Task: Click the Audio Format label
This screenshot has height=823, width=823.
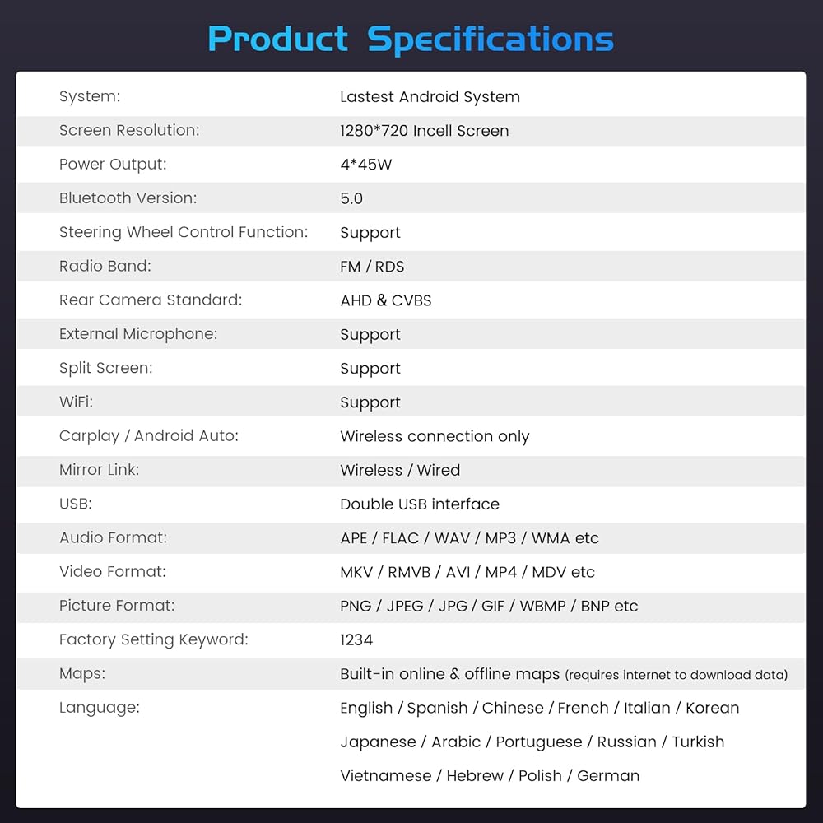Action: [x=113, y=537]
